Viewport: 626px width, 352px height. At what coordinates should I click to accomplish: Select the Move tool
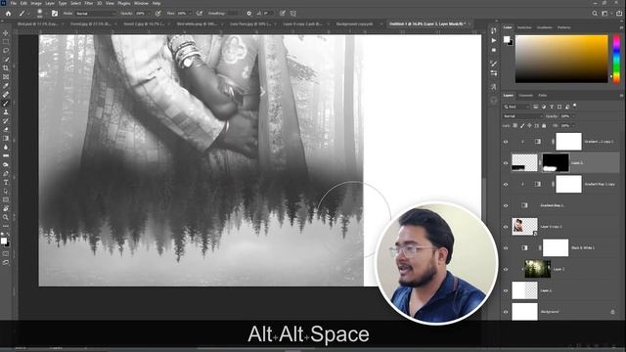coord(6,33)
